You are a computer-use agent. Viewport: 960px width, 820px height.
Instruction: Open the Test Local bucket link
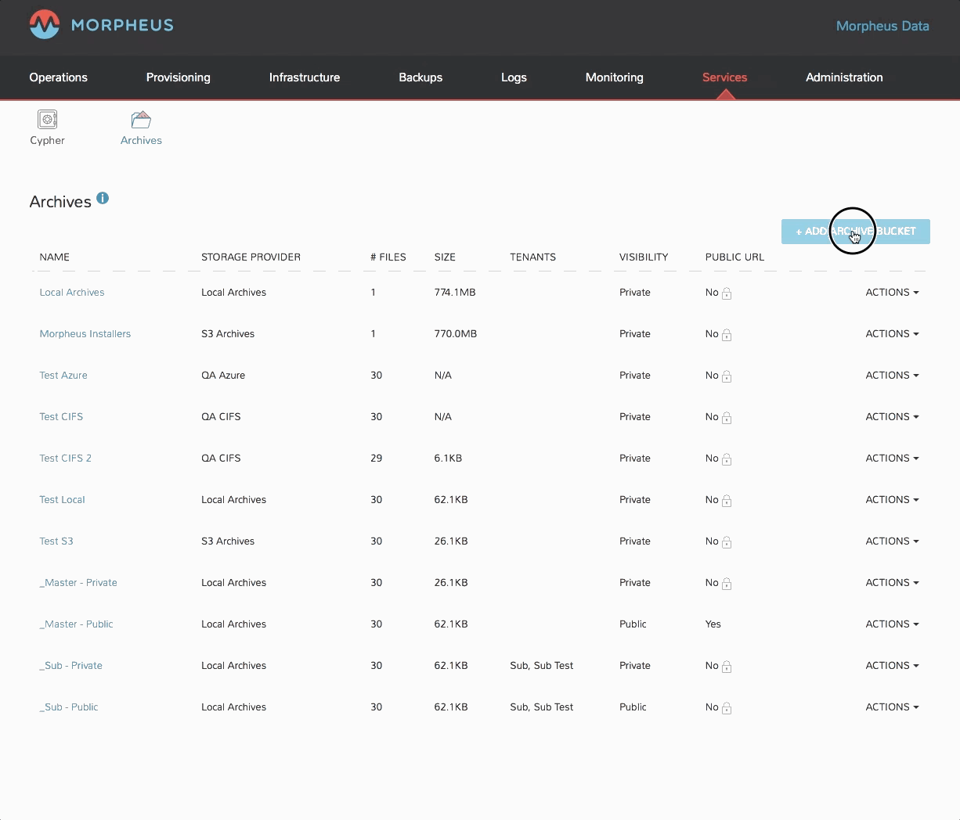pyautogui.click(x=62, y=499)
